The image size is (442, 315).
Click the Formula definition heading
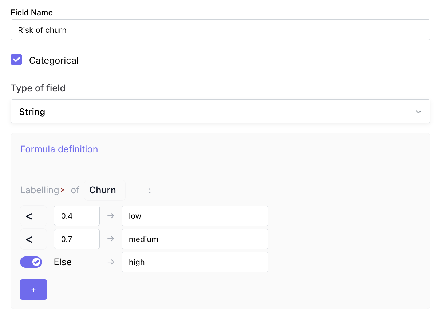[59, 149]
